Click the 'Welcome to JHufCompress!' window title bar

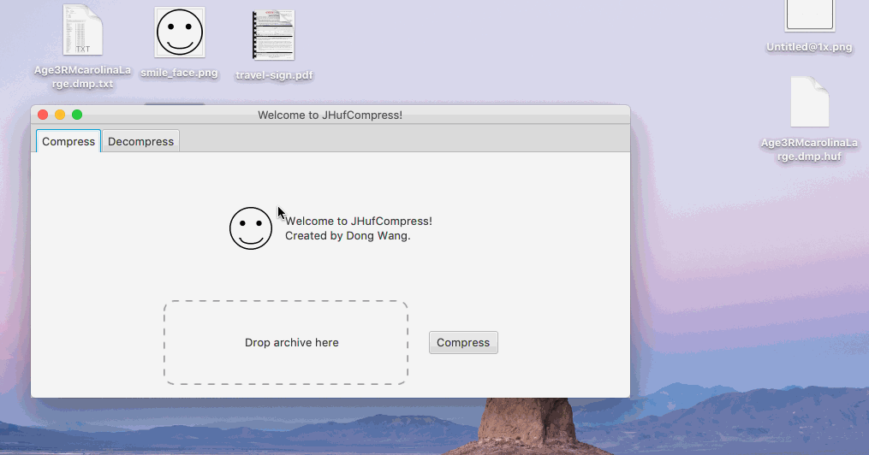coord(330,115)
